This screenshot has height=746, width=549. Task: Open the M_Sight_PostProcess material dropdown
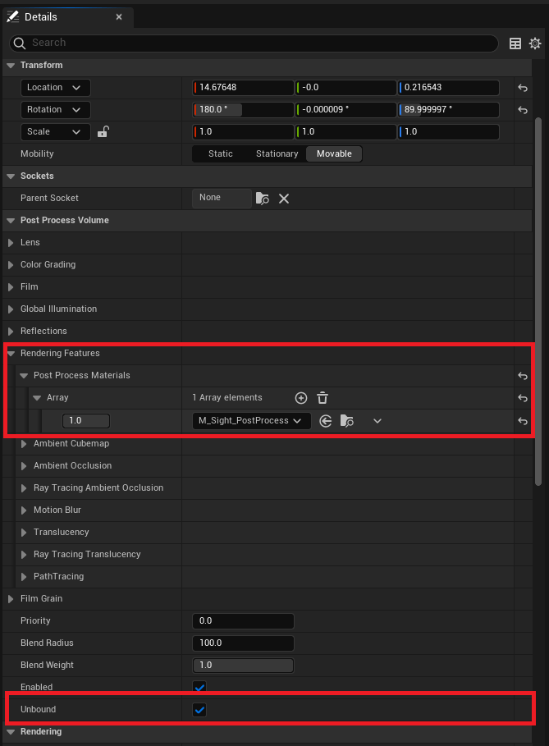coord(249,421)
